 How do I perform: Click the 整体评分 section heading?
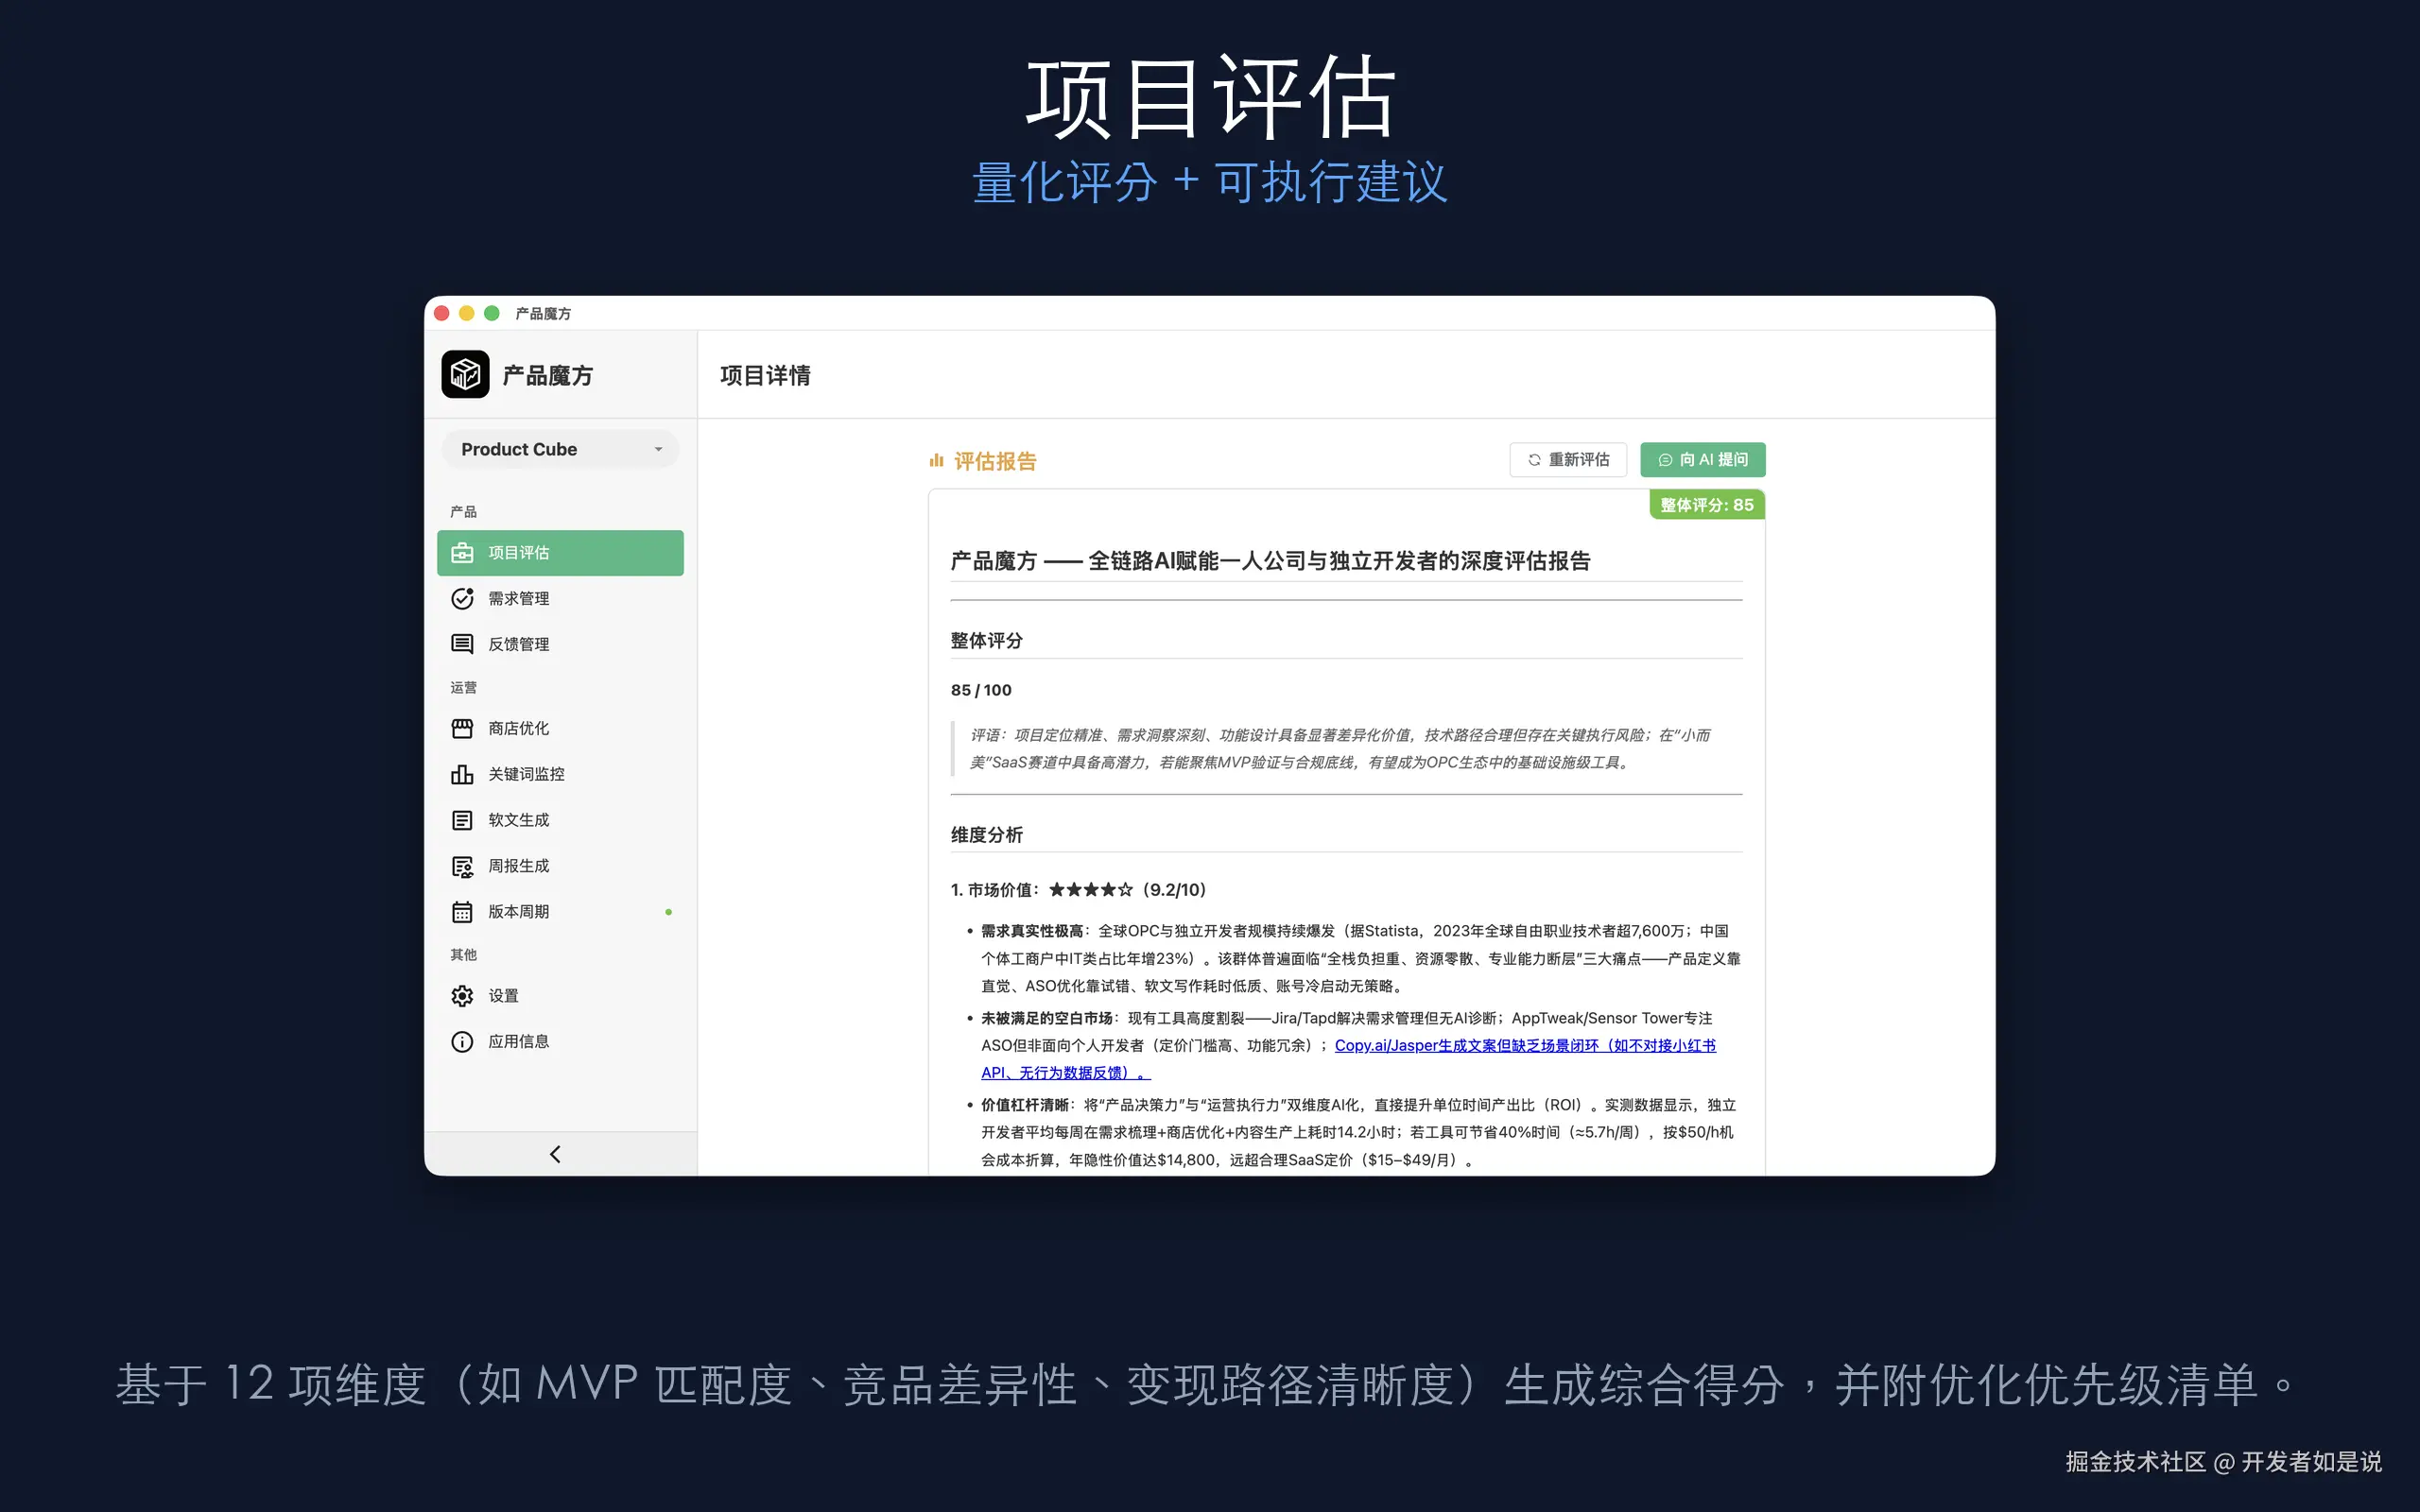[986, 641]
